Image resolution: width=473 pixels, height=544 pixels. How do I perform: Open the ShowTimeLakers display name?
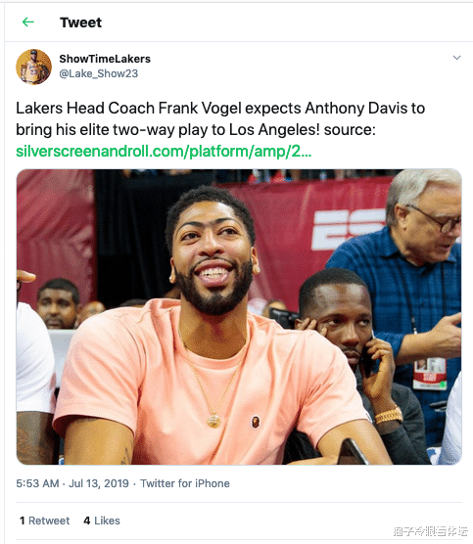[105, 59]
